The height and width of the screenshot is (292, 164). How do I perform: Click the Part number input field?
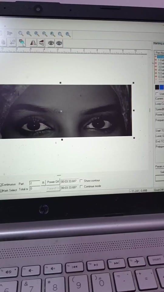pos(35,183)
